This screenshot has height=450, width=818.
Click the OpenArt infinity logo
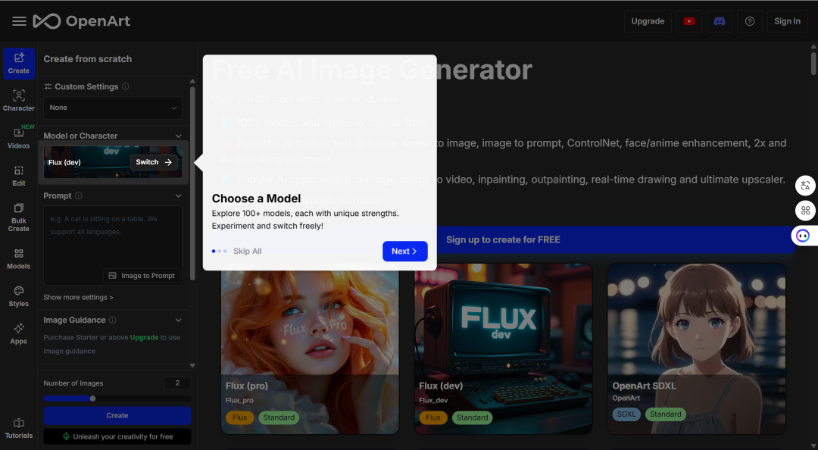tap(46, 21)
